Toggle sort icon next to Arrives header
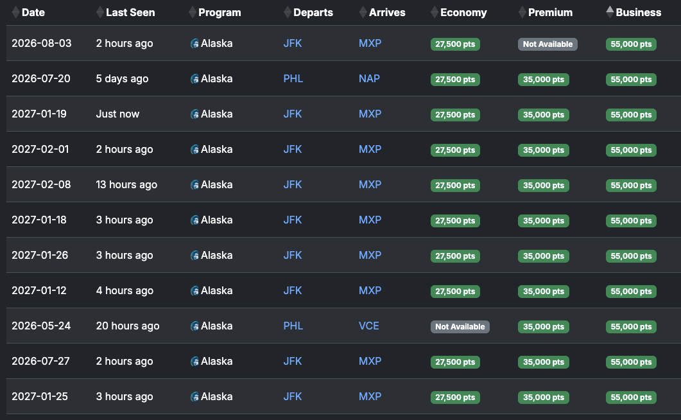Viewport: 681px width, 420px height. (x=363, y=13)
